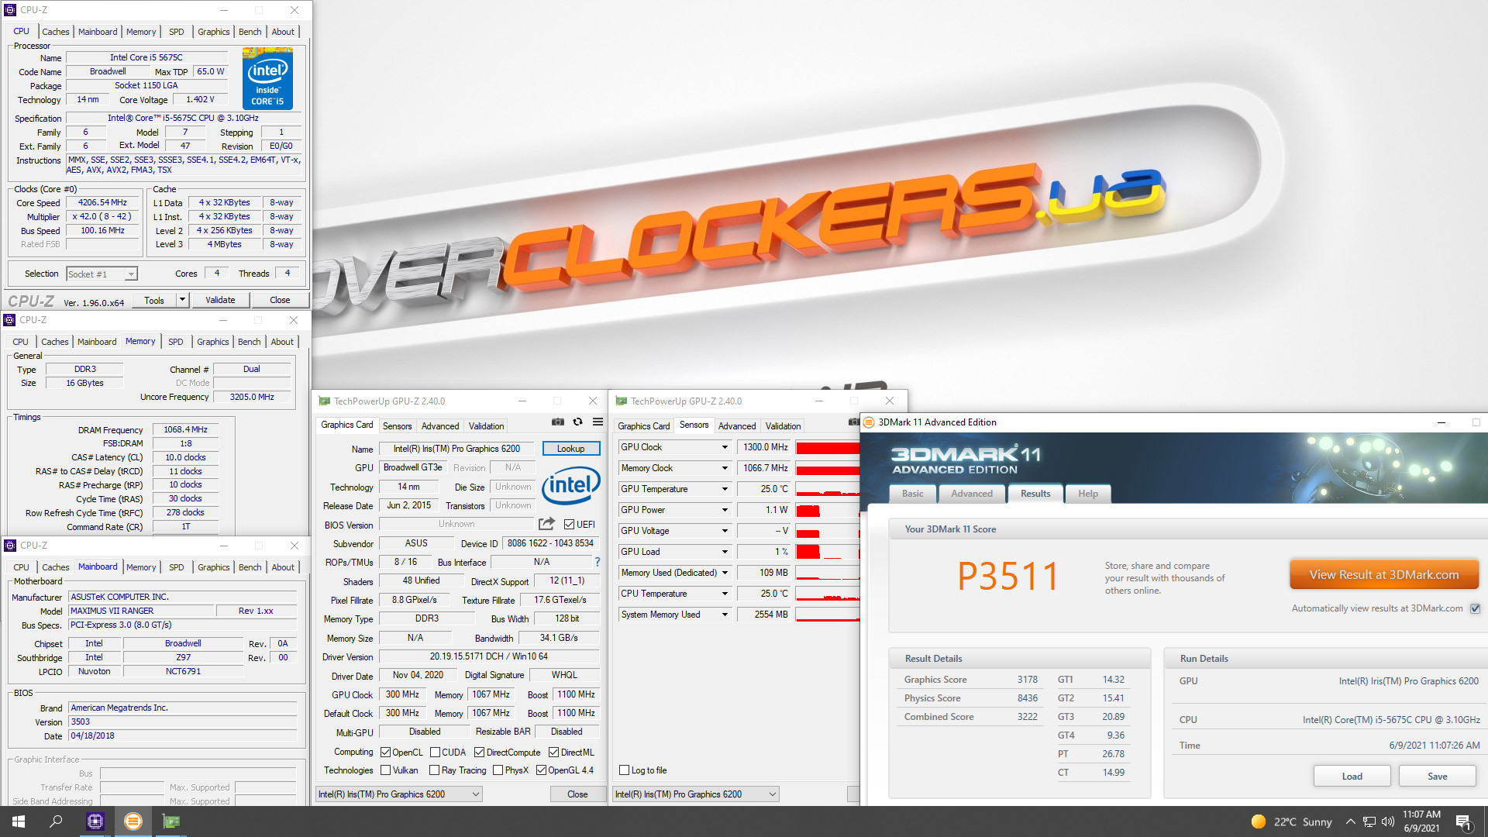1488x837 pixels.
Task: Toggle the PhysX checkbox
Action: pos(498,770)
